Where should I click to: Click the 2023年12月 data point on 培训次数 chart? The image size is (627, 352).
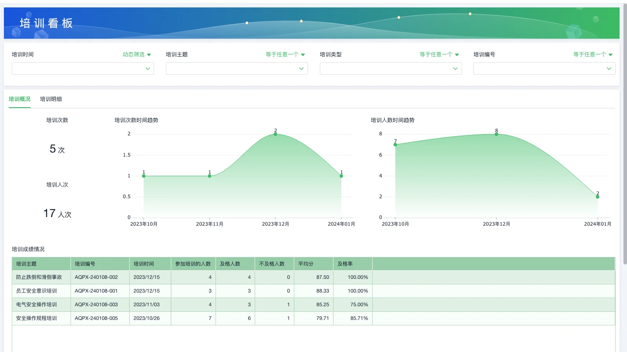click(275, 134)
